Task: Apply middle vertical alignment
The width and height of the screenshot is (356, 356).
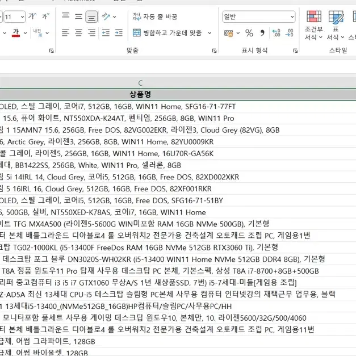Action: coord(78,16)
